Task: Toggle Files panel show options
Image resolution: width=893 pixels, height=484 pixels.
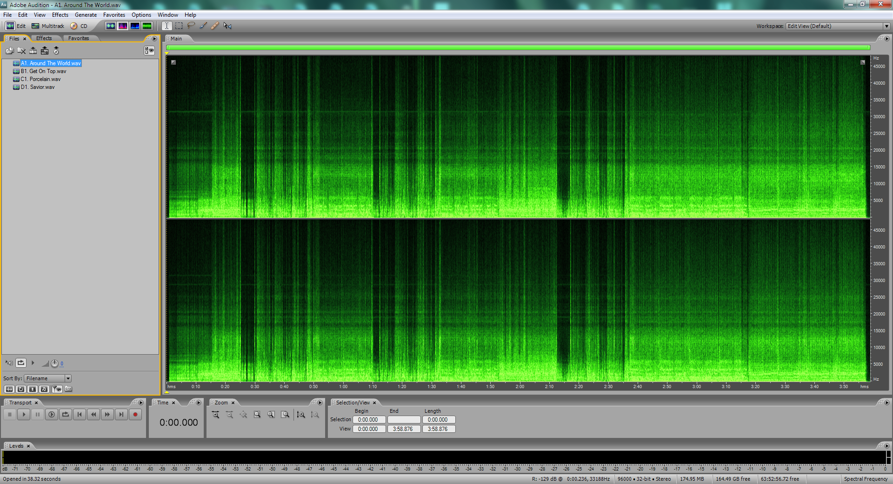Action: pos(149,51)
